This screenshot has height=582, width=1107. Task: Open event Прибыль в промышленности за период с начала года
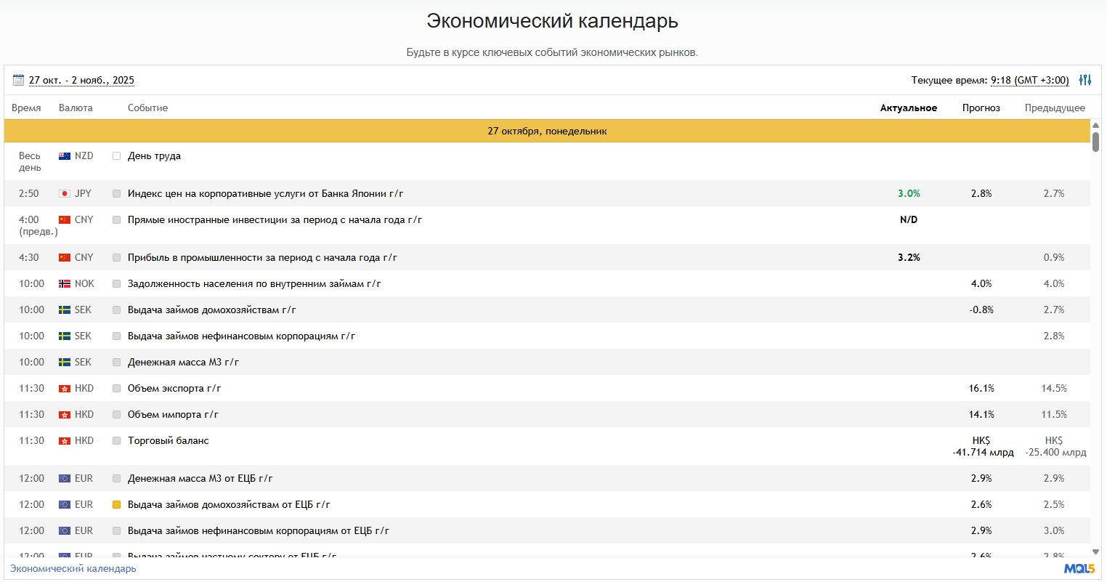tap(262, 258)
